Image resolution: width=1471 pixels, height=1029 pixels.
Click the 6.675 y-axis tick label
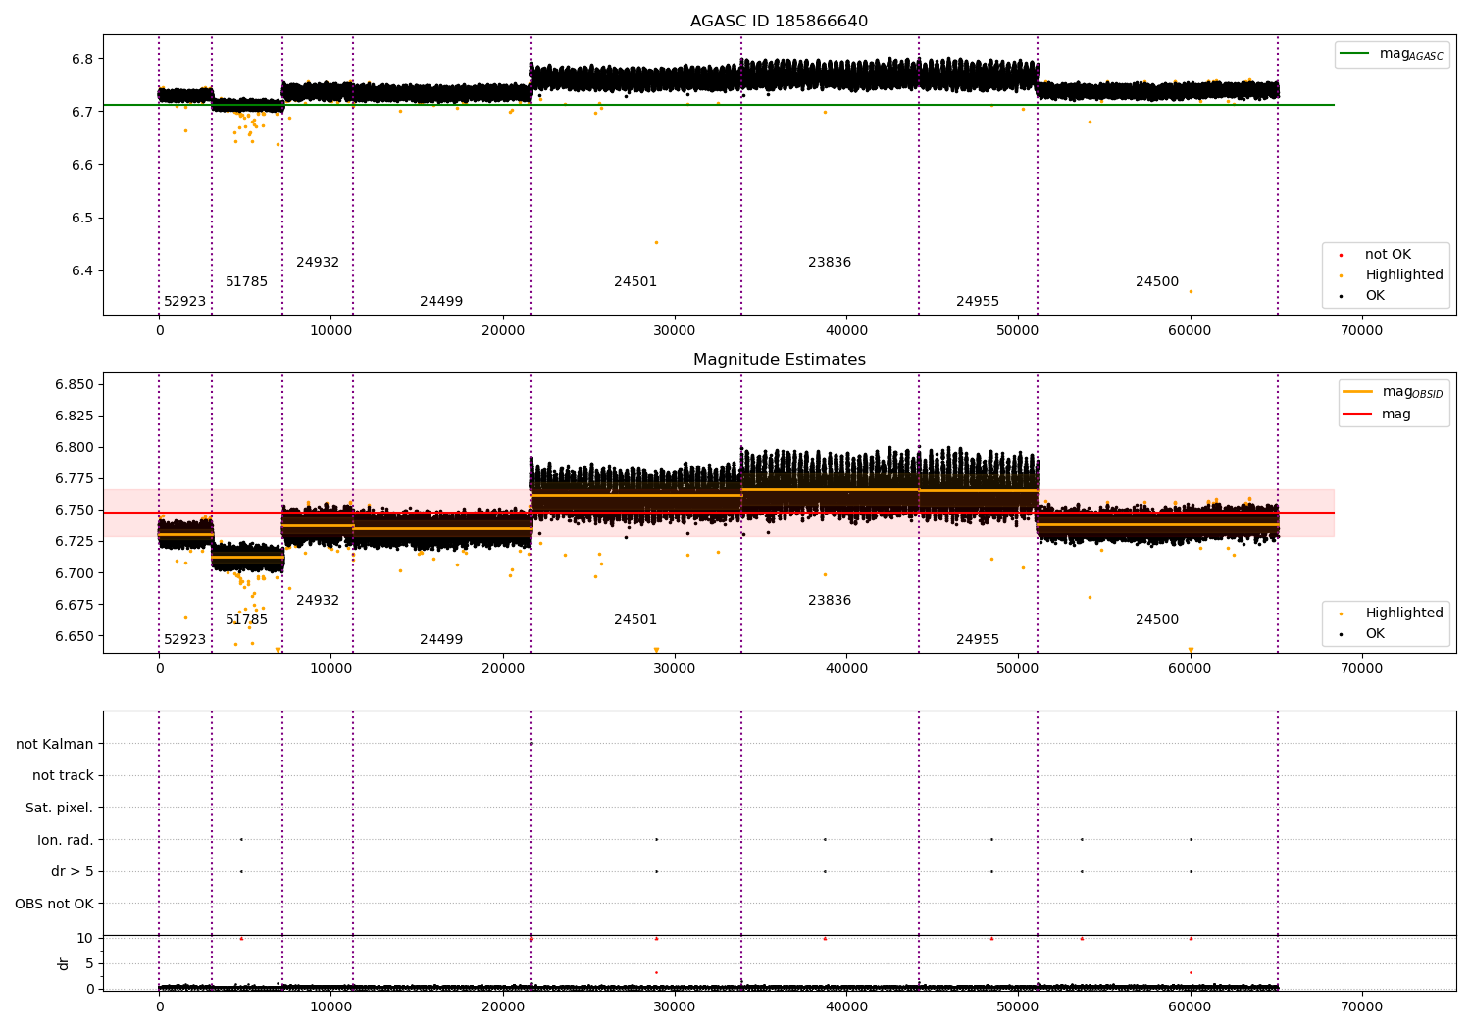[x=75, y=605]
